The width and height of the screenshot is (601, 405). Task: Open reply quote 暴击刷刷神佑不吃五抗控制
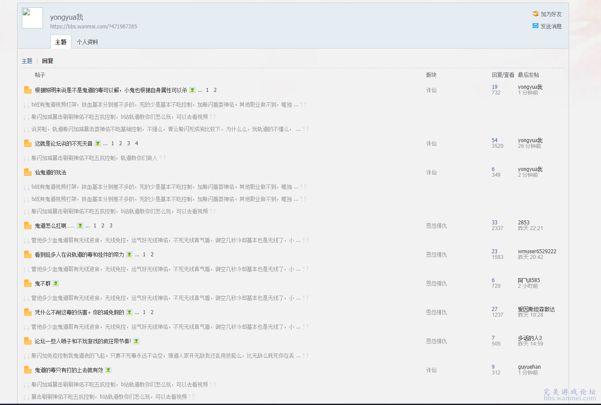109,397
